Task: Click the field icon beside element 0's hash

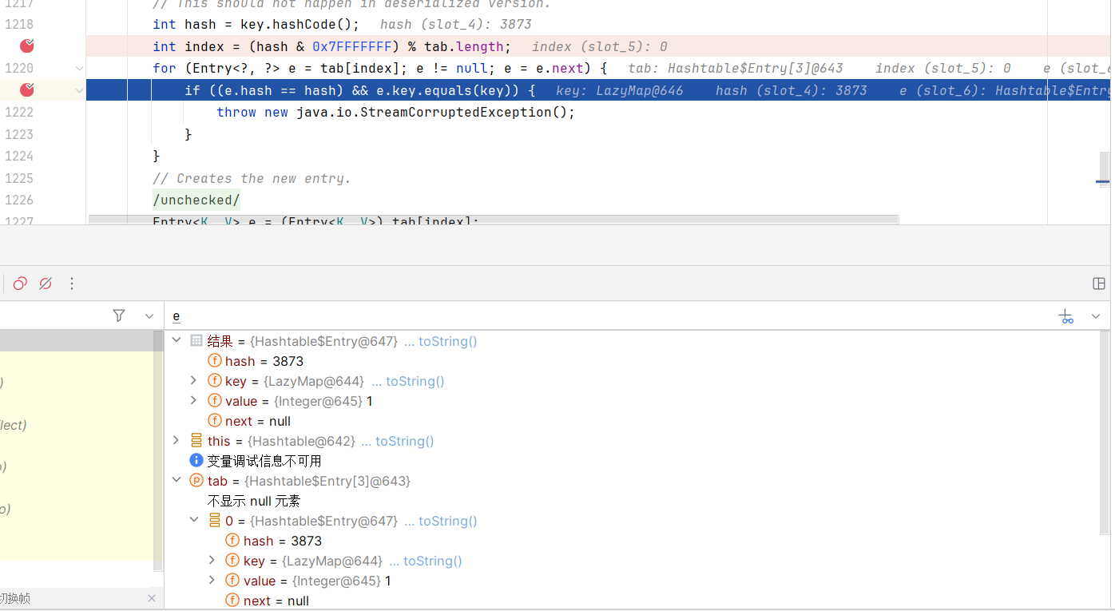Action: point(232,541)
